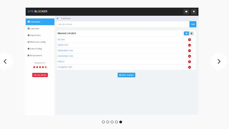The image size is (229, 129).
Task: Open the third blocked site link
Action: 65,50
